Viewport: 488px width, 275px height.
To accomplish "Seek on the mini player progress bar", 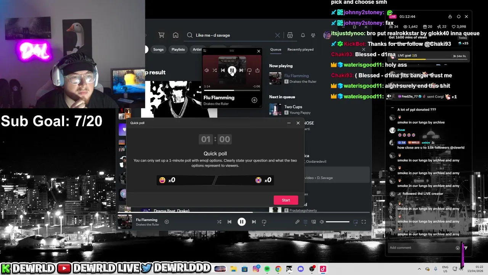I will 232,90.
